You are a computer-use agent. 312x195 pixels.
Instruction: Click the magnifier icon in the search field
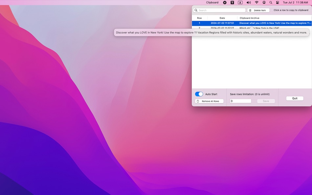coord(196,10)
